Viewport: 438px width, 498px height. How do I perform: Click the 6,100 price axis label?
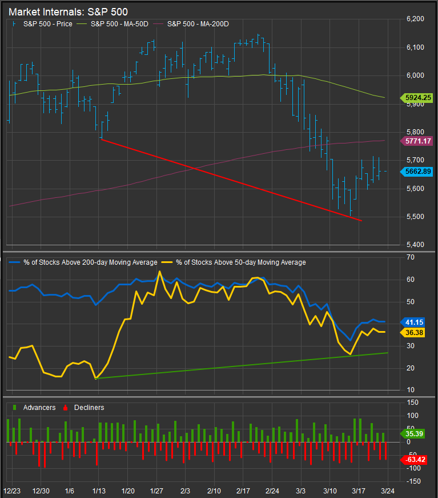point(415,47)
